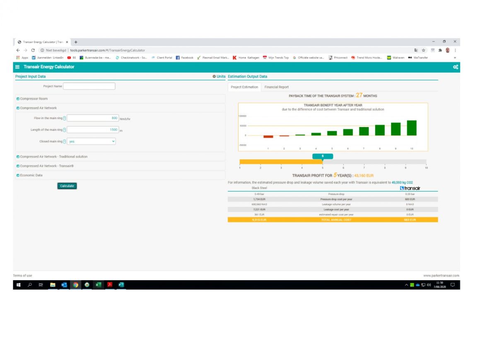This screenshot has height=351, width=497.
Task: Open File Explorer from the taskbar
Action: [53, 285]
